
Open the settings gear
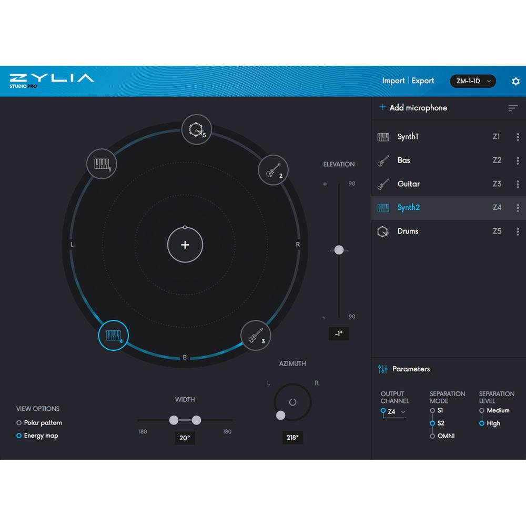click(x=515, y=81)
